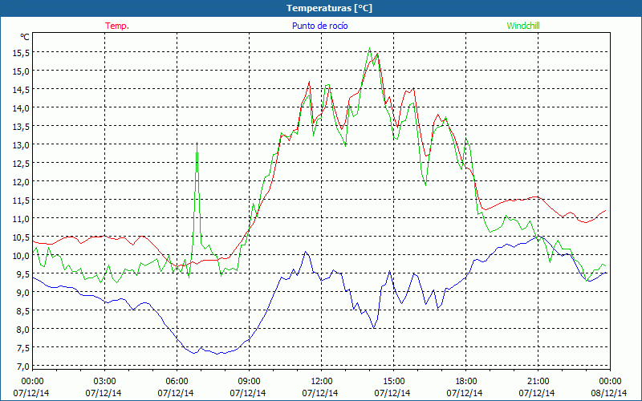Click the 13,5 value on the y-axis
642x401 pixels.
click(21, 126)
